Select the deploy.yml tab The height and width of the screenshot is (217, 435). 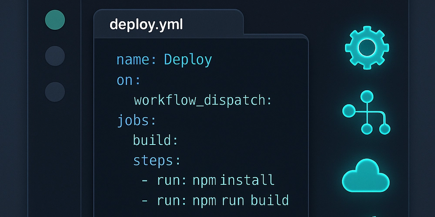(x=168, y=25)
